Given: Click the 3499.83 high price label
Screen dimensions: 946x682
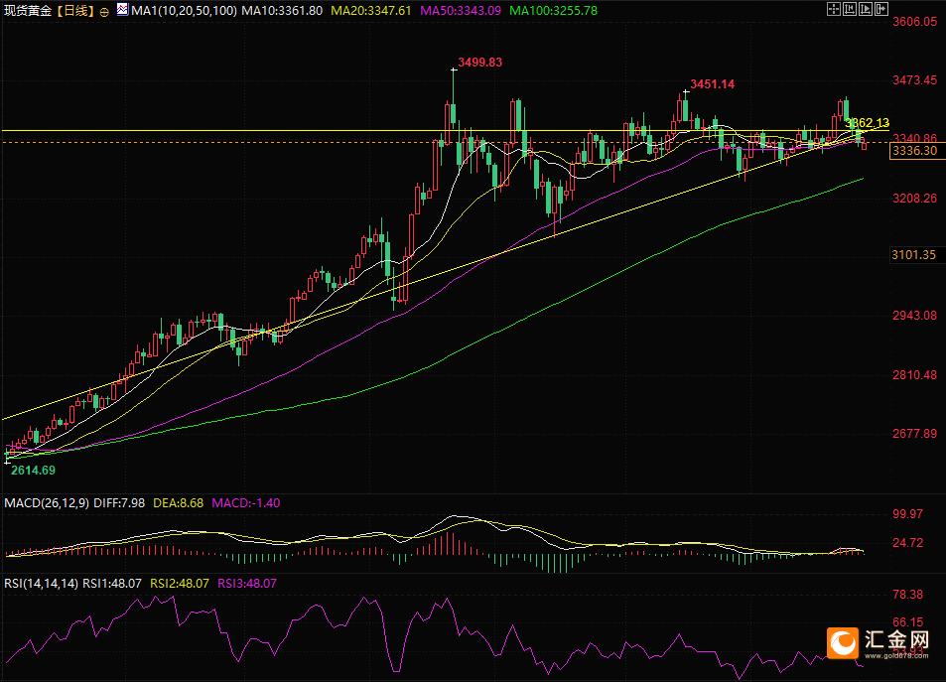Looking at the screenshot, I should (479, 63).
